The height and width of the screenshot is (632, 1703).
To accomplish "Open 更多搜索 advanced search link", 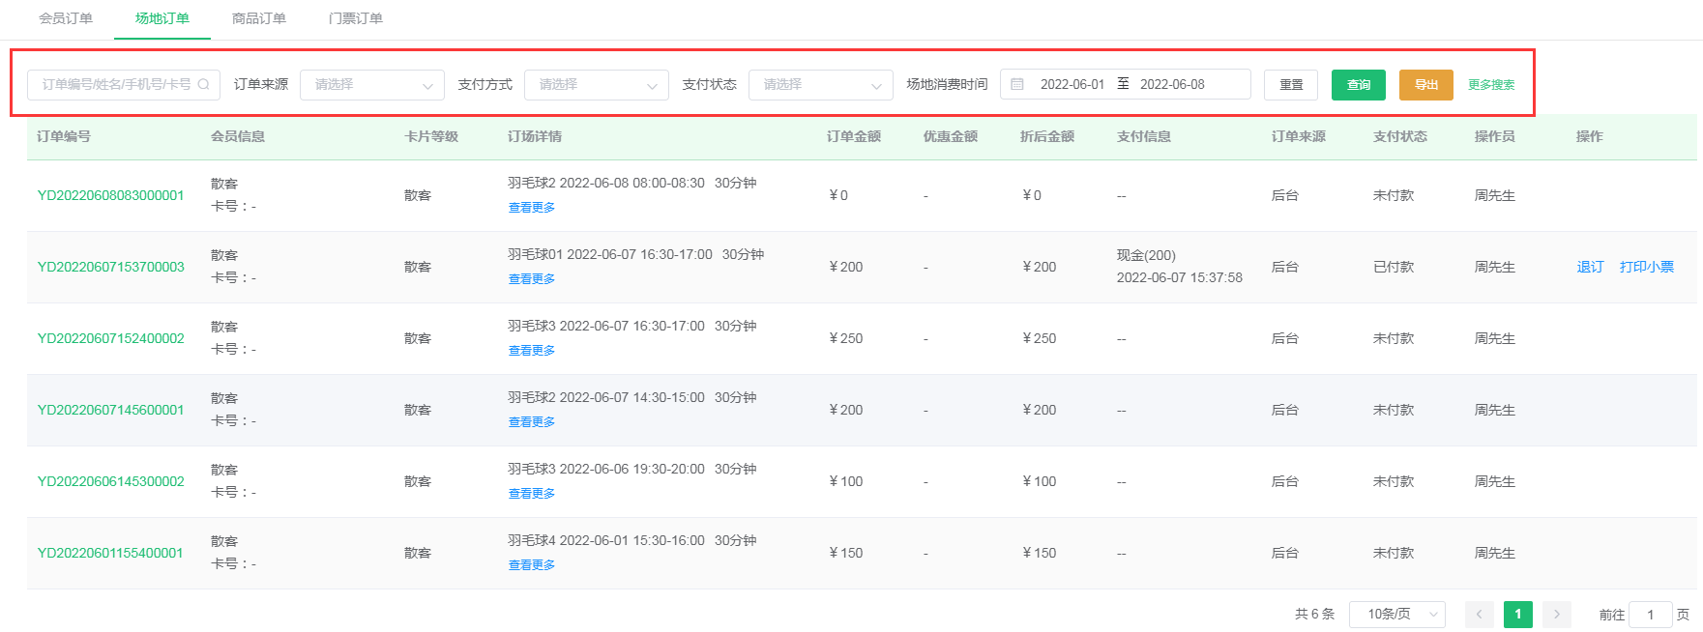I will click(1490, 85).
